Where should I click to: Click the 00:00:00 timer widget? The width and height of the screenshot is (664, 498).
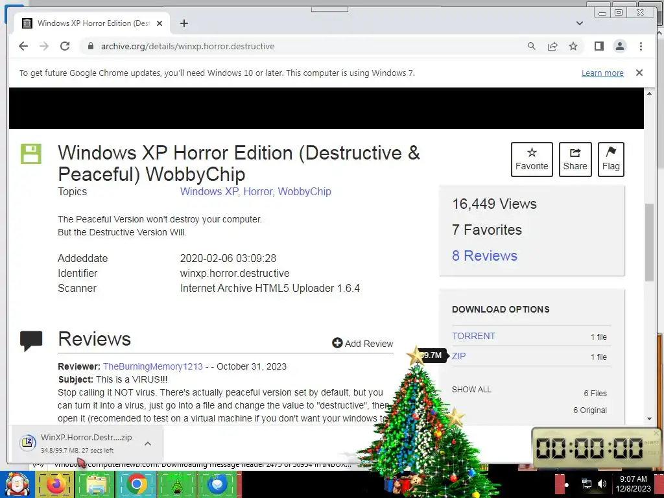click(597, 447)
